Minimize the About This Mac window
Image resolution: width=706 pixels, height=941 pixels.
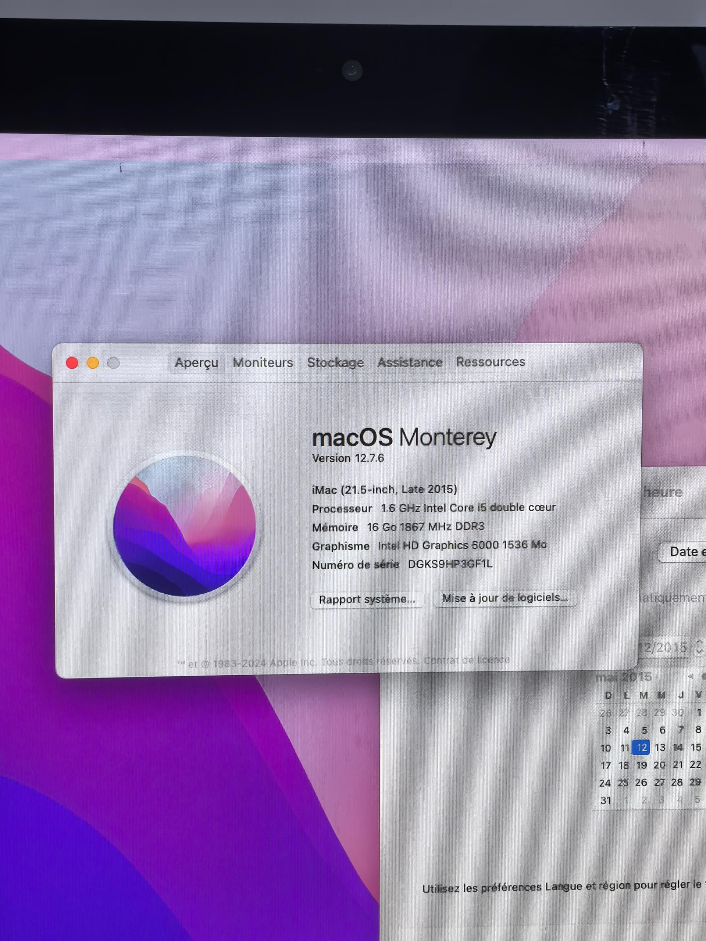93,362
